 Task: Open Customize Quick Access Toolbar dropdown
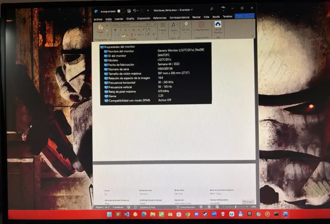(x=148, y=11)
